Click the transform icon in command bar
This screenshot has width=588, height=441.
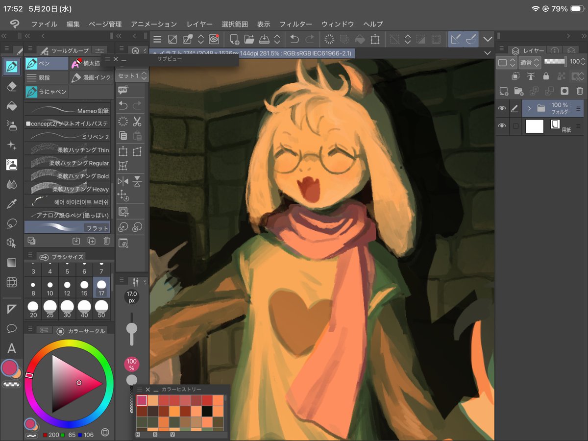click(x=375, y=39)
